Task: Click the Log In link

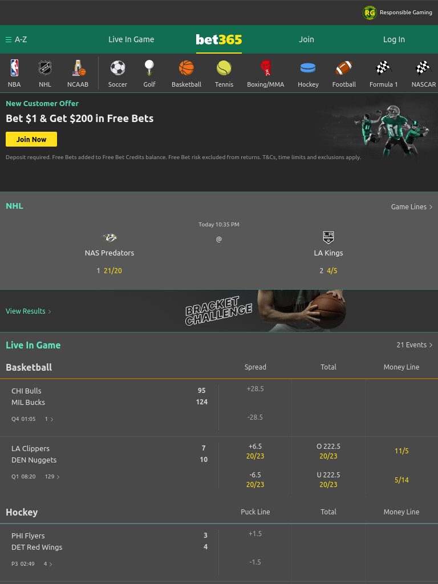Action: (394, 39)
